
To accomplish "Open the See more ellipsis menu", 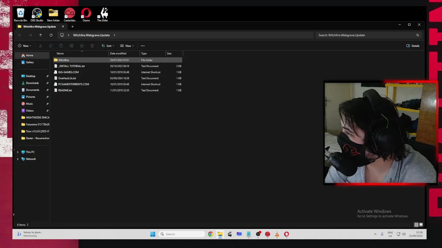I will click(x=143, y=46).
